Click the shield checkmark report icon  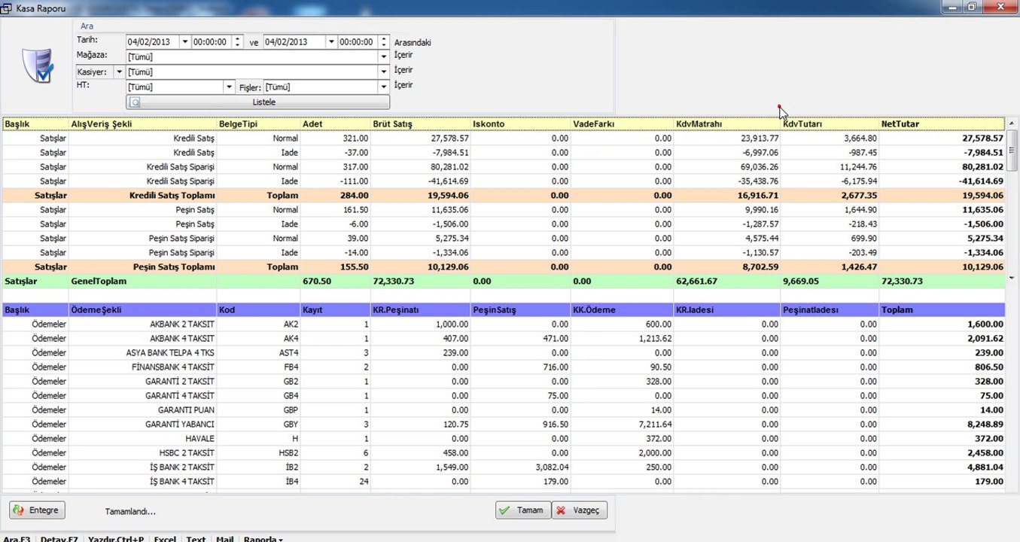click(x=38, y=65)
